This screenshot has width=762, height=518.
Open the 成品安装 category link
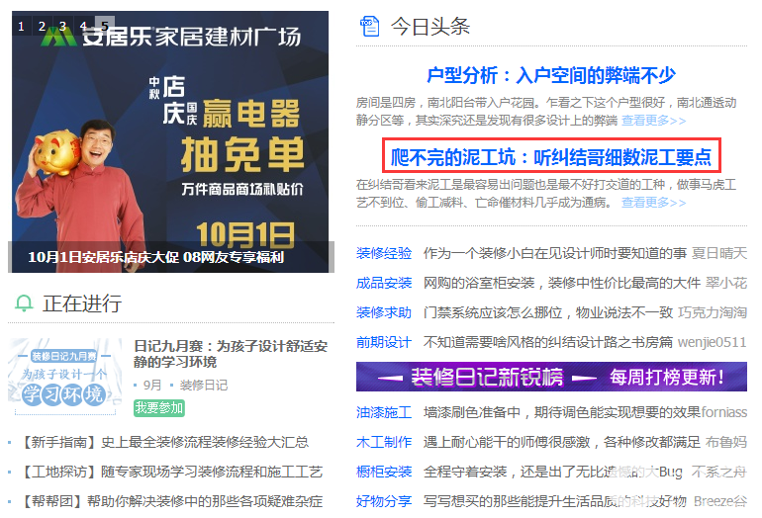coord(384,283)
